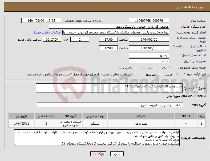
Task: Click the گروه کالا field قطعات و تجهیزات تهویه مطبوع
Action: [x=110, y=105]
